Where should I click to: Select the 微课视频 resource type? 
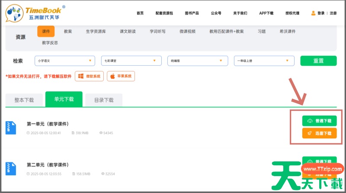point(188,31)
